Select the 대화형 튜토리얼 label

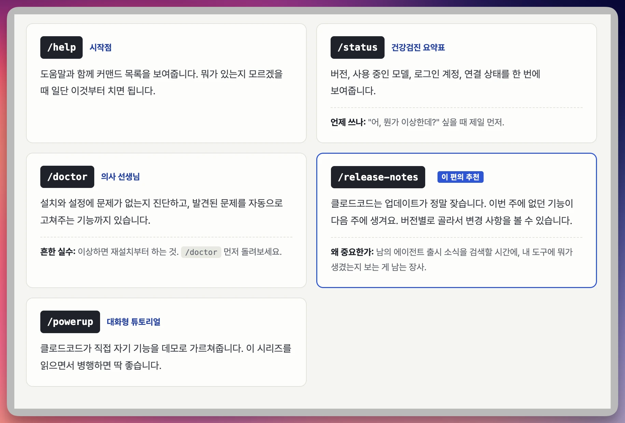[x=134, y=322]
